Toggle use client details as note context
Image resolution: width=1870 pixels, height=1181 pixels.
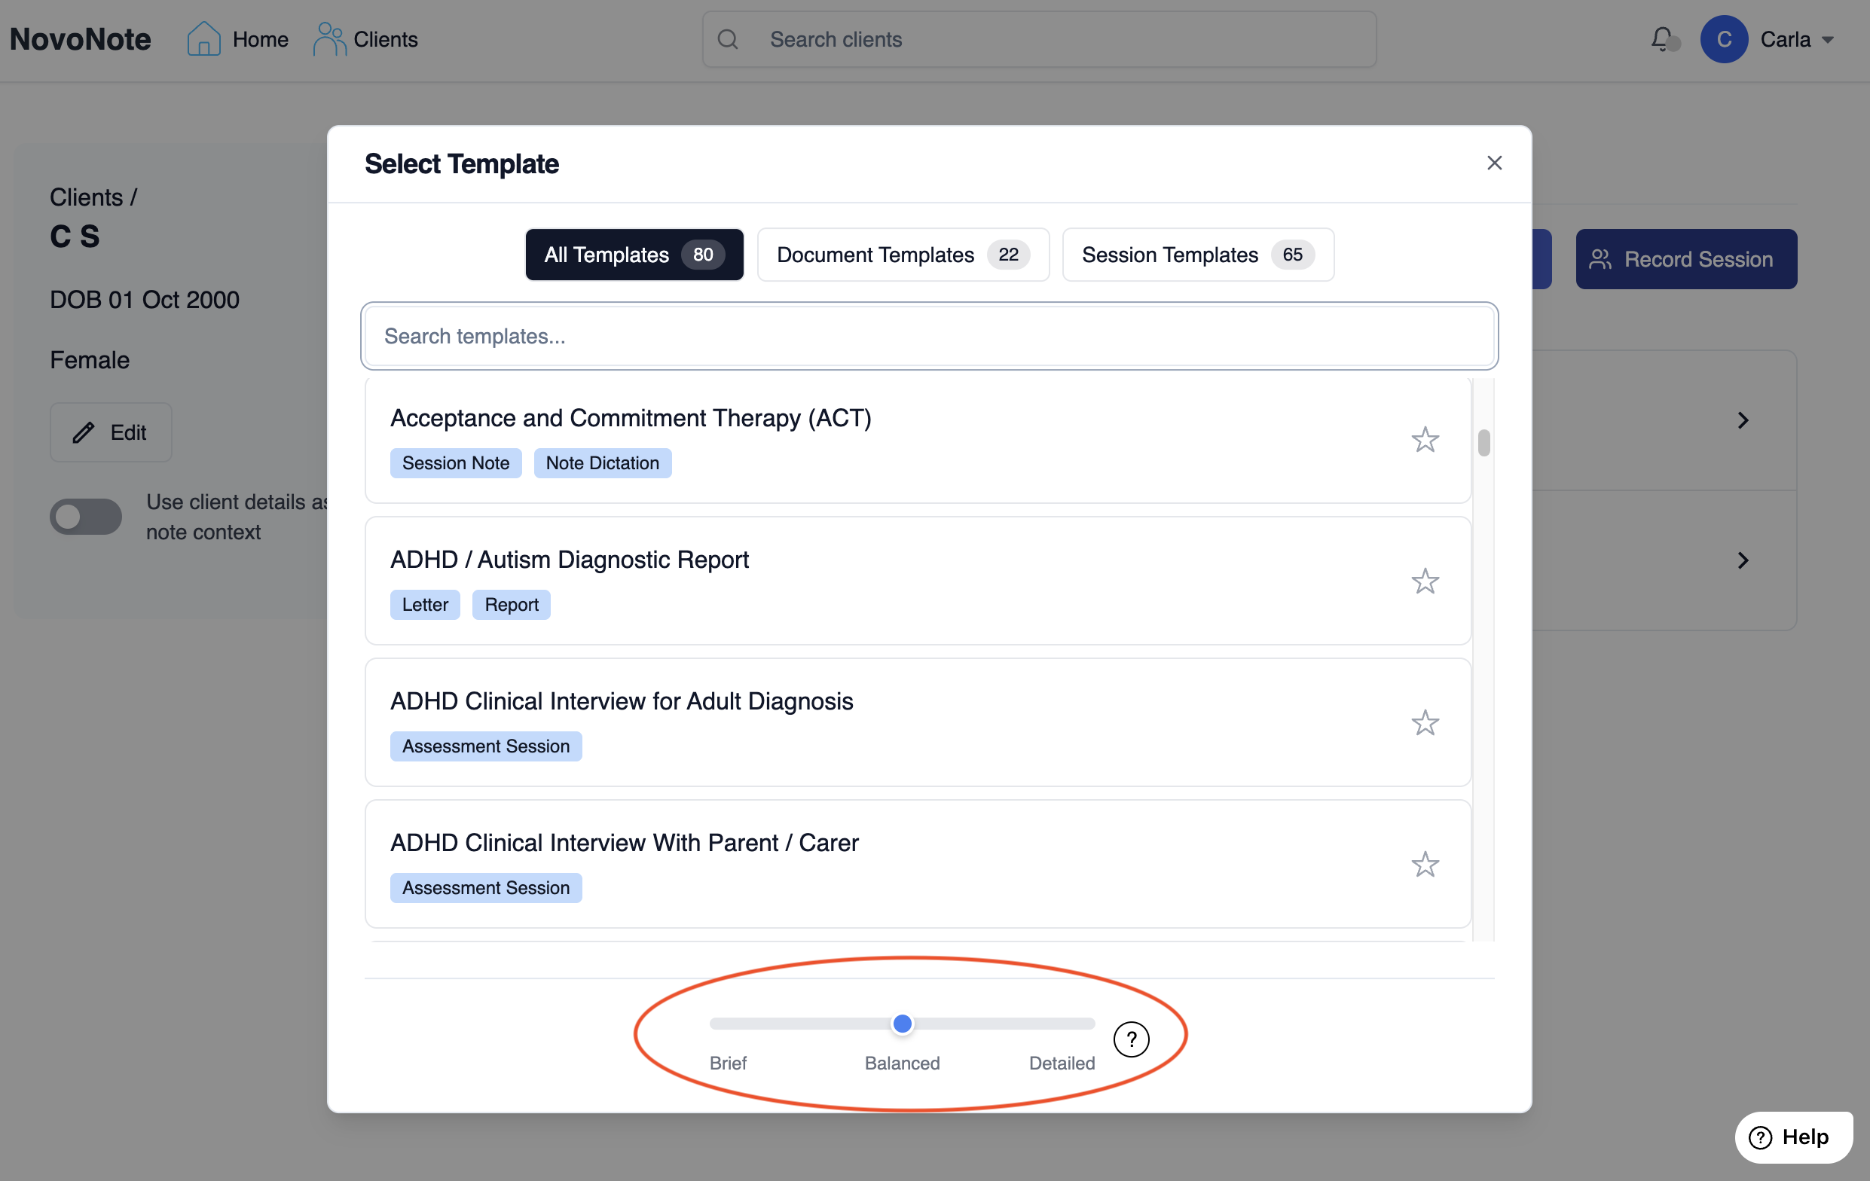[x=85, y=517]
